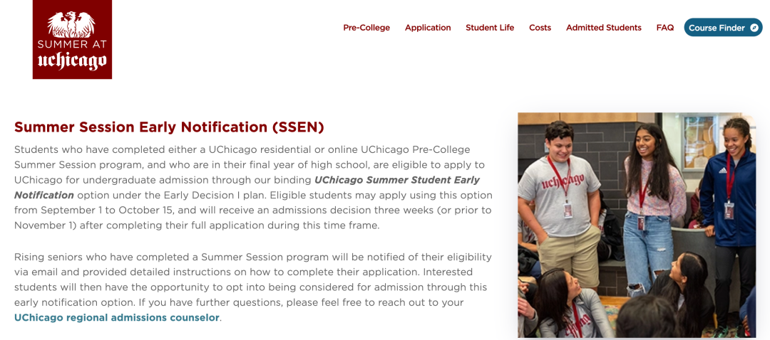Navigate to the FAQ page
Image resolution: width=770 pixels, height=340 pixels.
pos(664,28)
